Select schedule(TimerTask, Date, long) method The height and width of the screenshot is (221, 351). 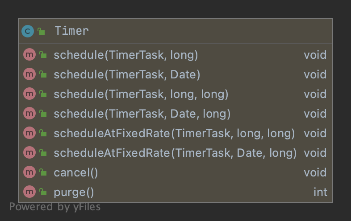pyautogui.click(x=142, y=114)
